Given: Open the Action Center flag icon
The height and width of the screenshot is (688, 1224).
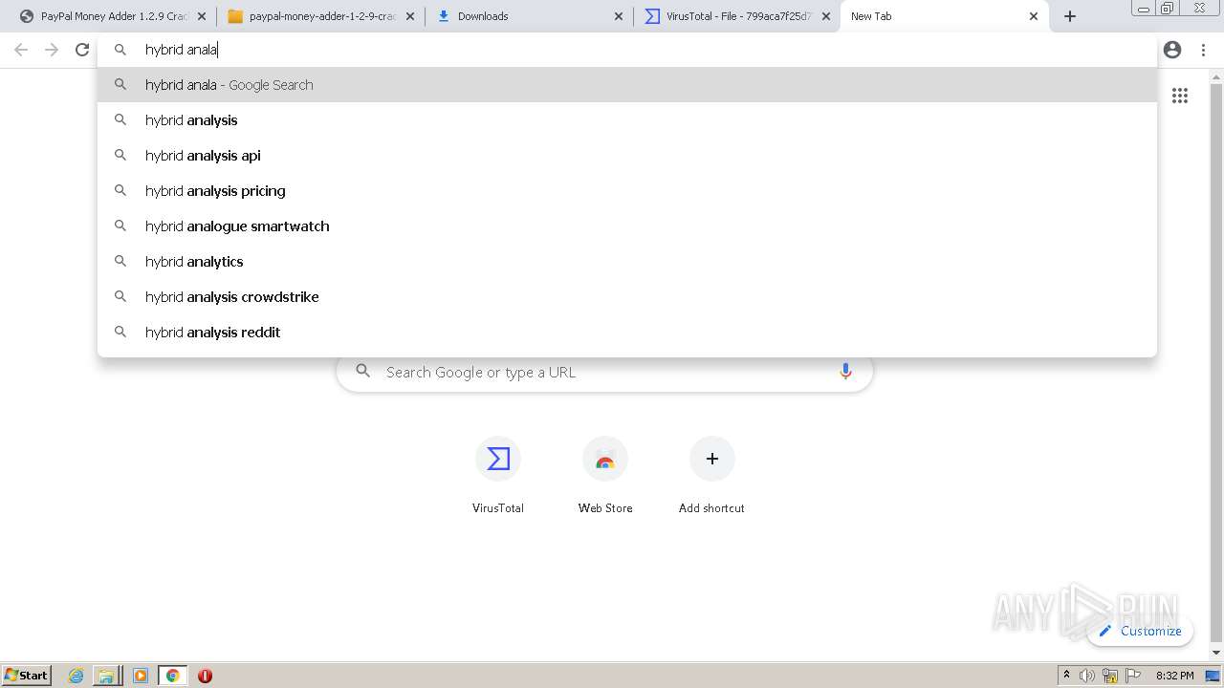Looking at the screenshot, I should tap(1133, 676).
